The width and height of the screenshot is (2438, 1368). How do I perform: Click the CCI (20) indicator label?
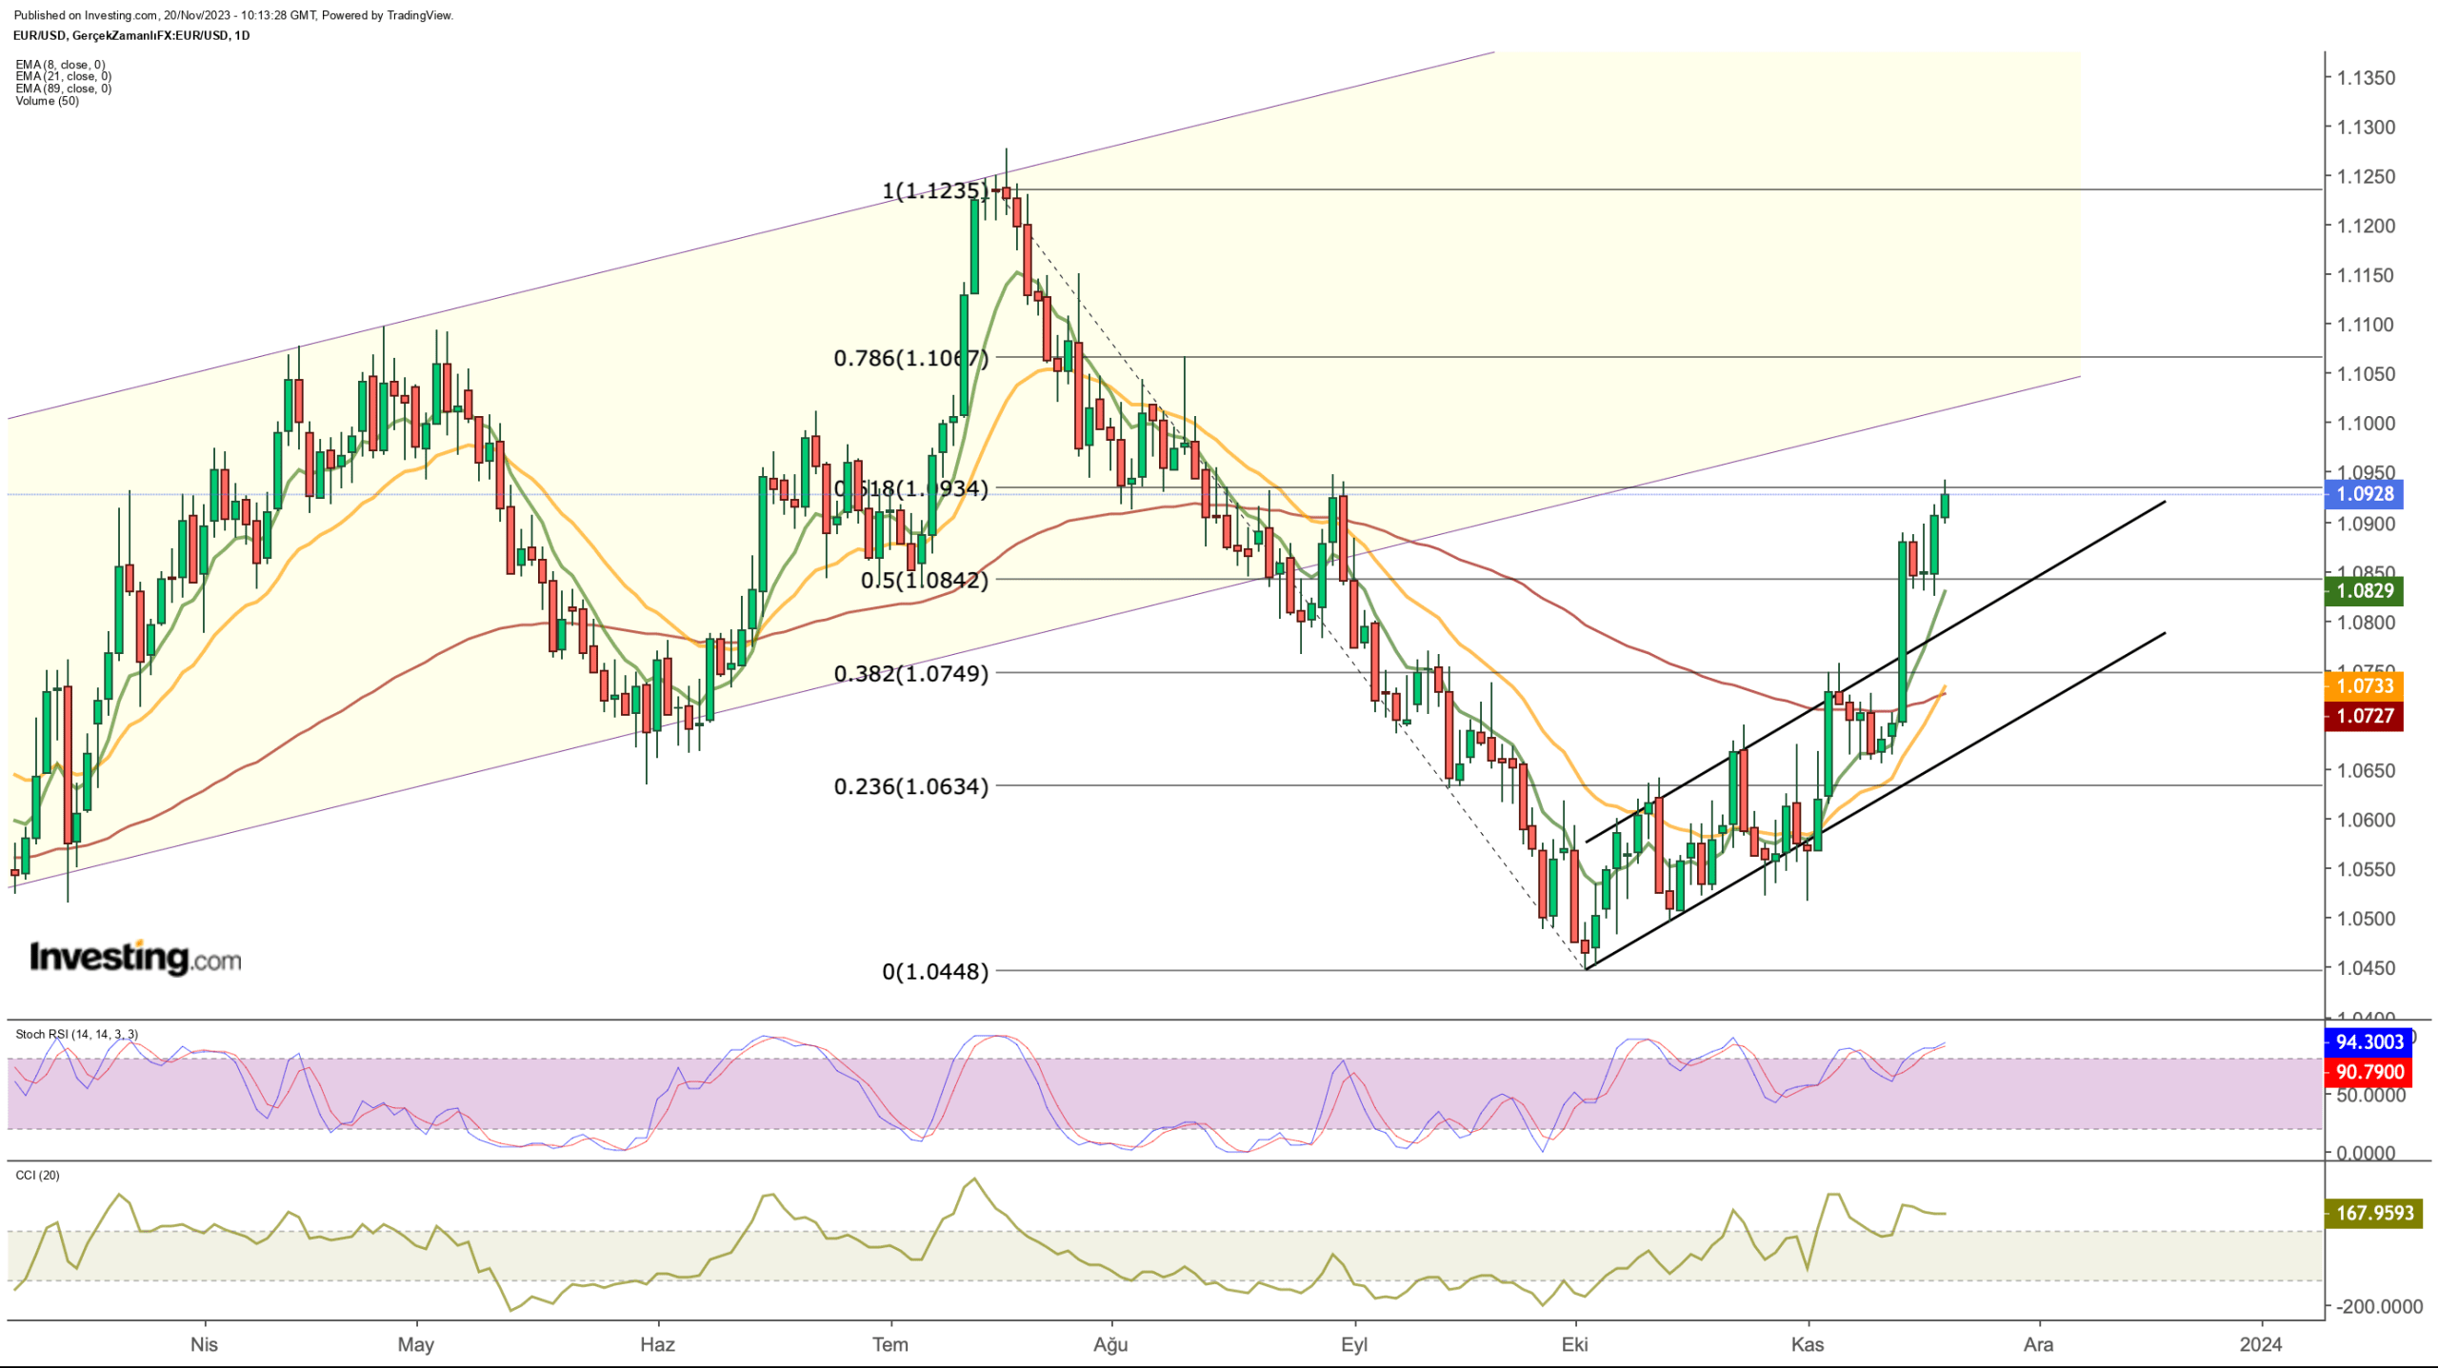click(37, 1175)
